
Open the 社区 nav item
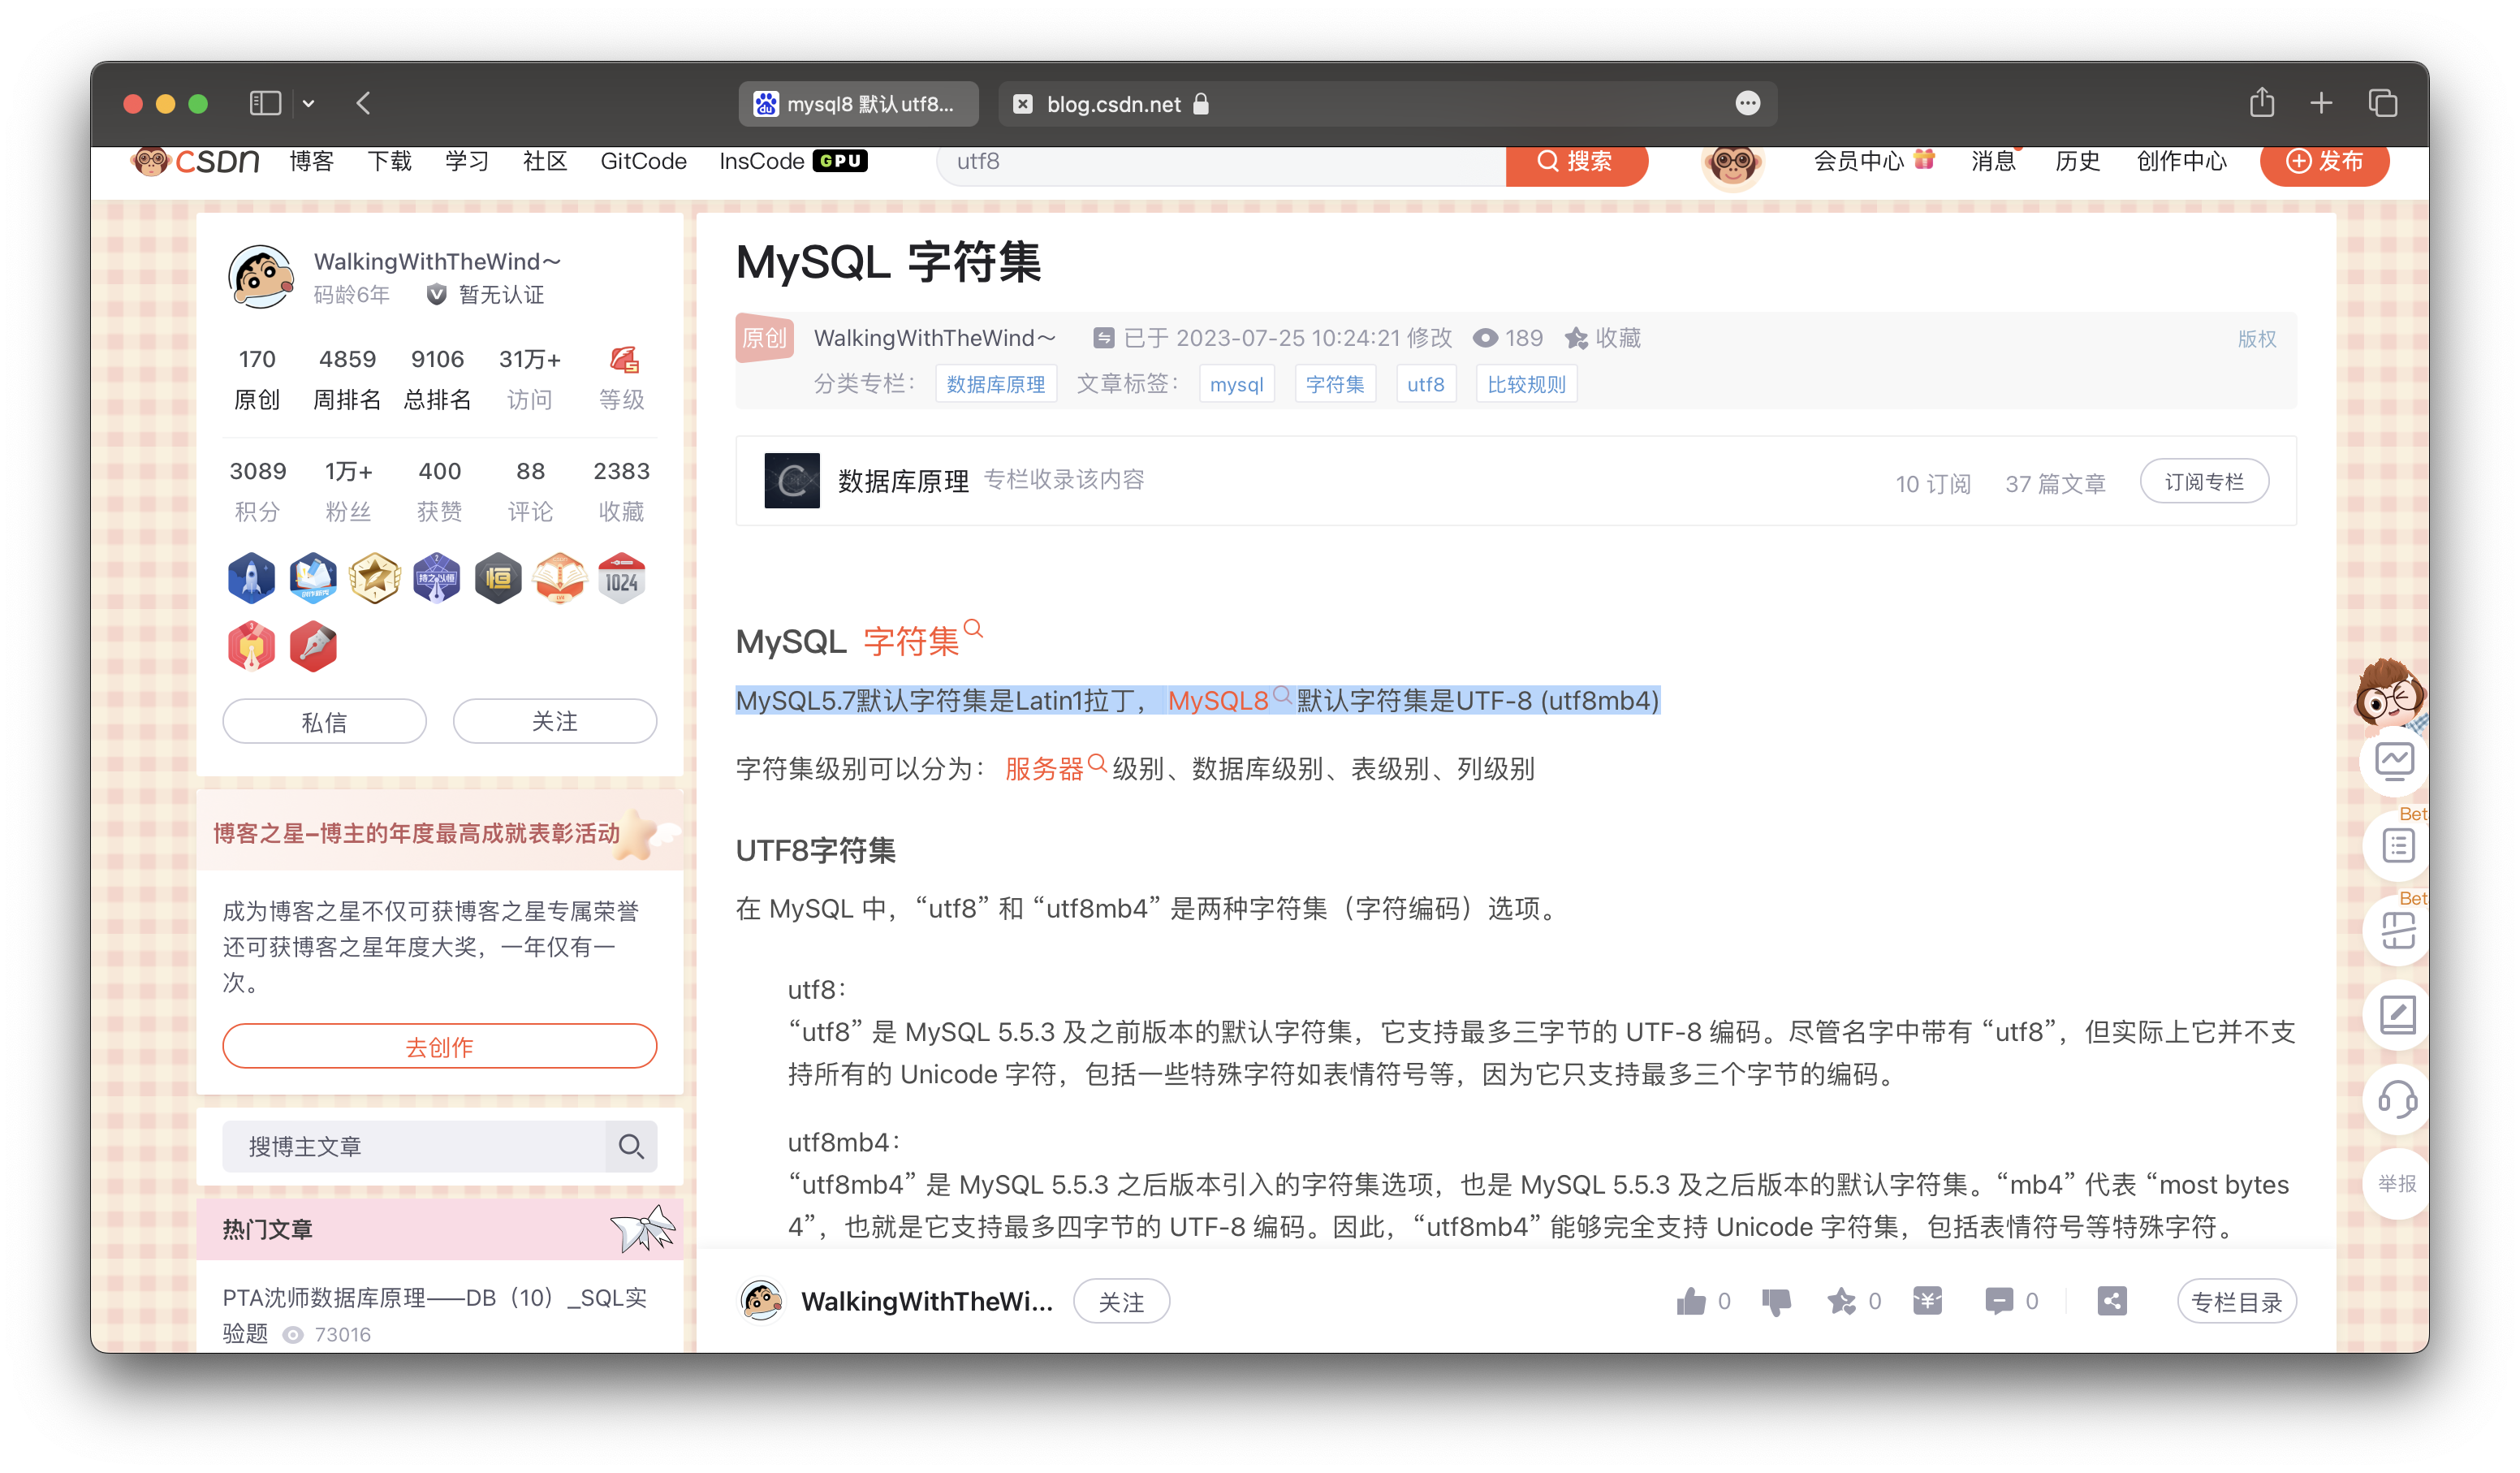(x=545, y=162)
